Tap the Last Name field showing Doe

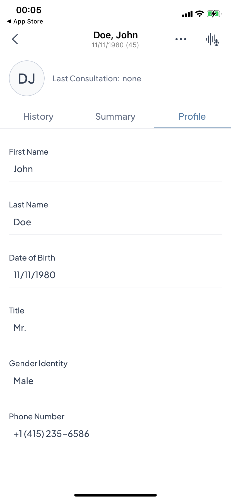(x=115, y=222)
